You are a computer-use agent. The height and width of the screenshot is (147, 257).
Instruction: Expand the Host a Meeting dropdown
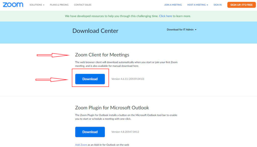pyautogui.click(x=198, y=5)
